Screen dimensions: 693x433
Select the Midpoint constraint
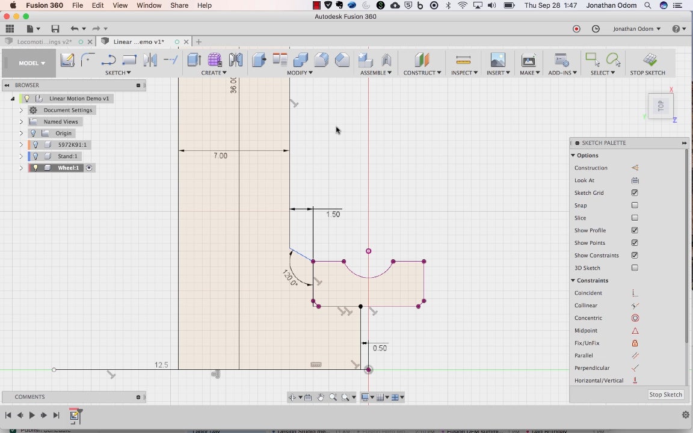point(635,331)
